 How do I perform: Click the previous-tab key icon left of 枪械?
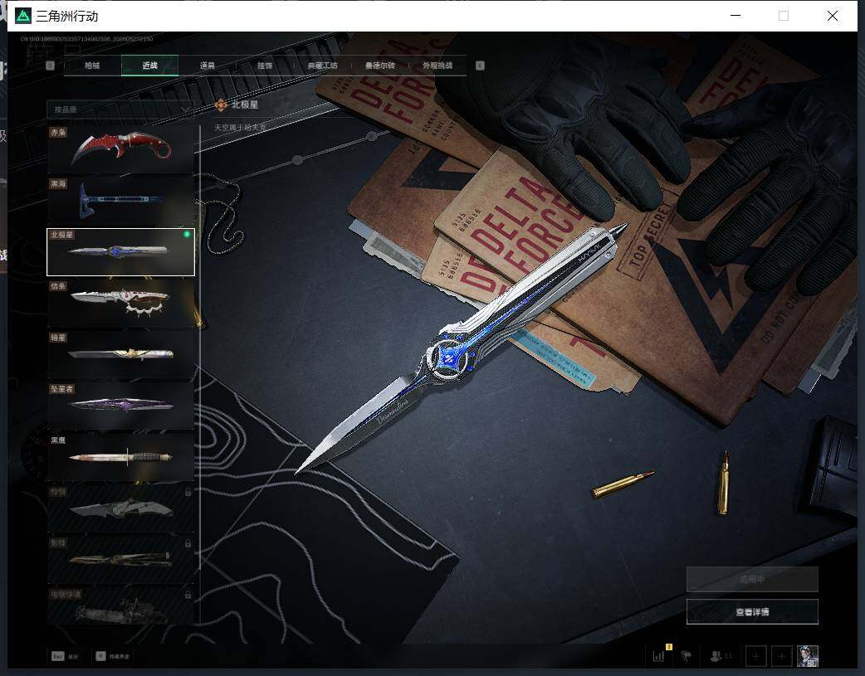(x=50, y=66)
